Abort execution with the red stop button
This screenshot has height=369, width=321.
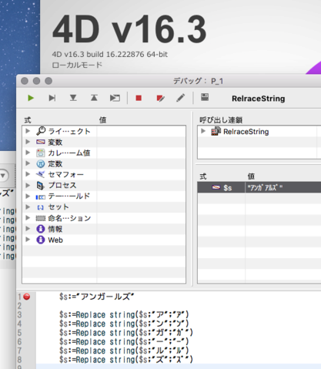[x=139, y=98]
